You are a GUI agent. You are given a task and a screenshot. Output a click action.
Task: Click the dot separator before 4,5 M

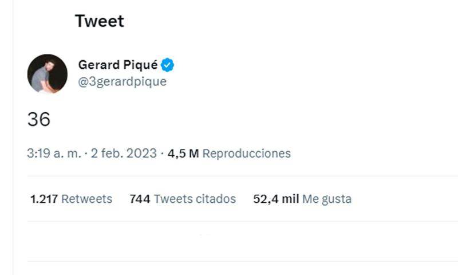pos(162,154)
